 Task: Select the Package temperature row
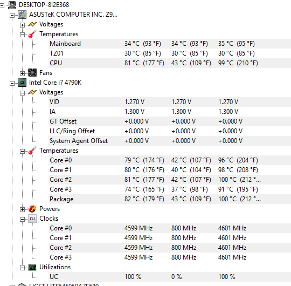pos(170,199)
